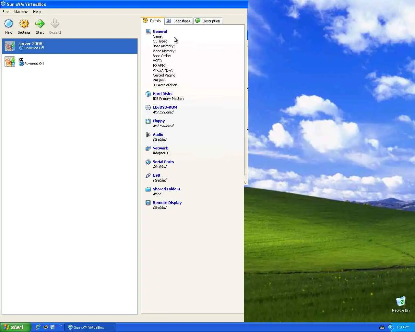
Task: Open the Help menu
Action: tap(37, 12)
